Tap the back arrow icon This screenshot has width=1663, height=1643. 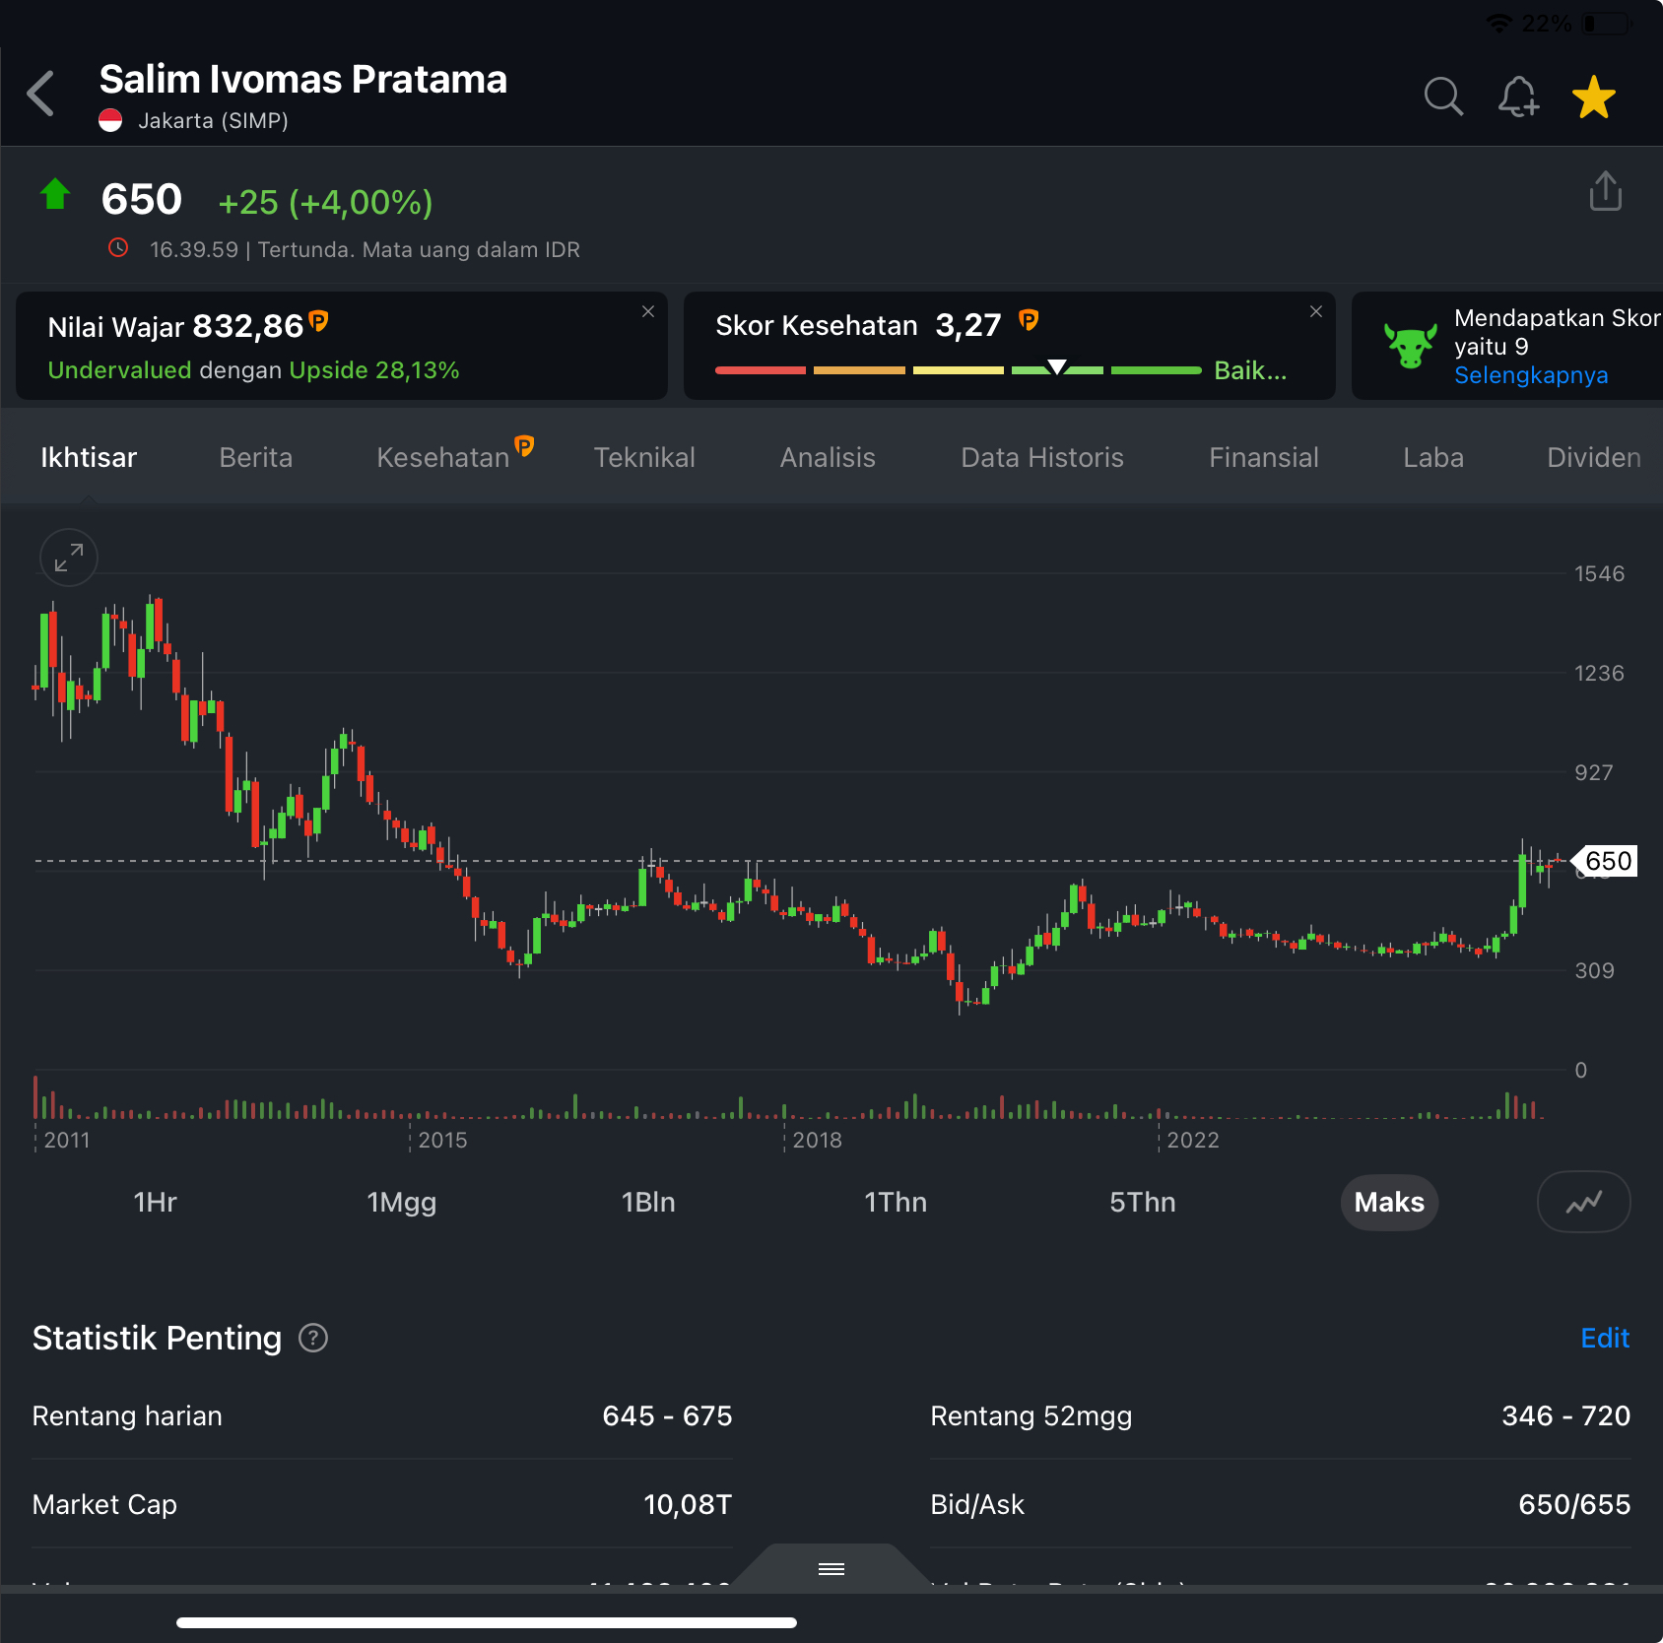41,95
